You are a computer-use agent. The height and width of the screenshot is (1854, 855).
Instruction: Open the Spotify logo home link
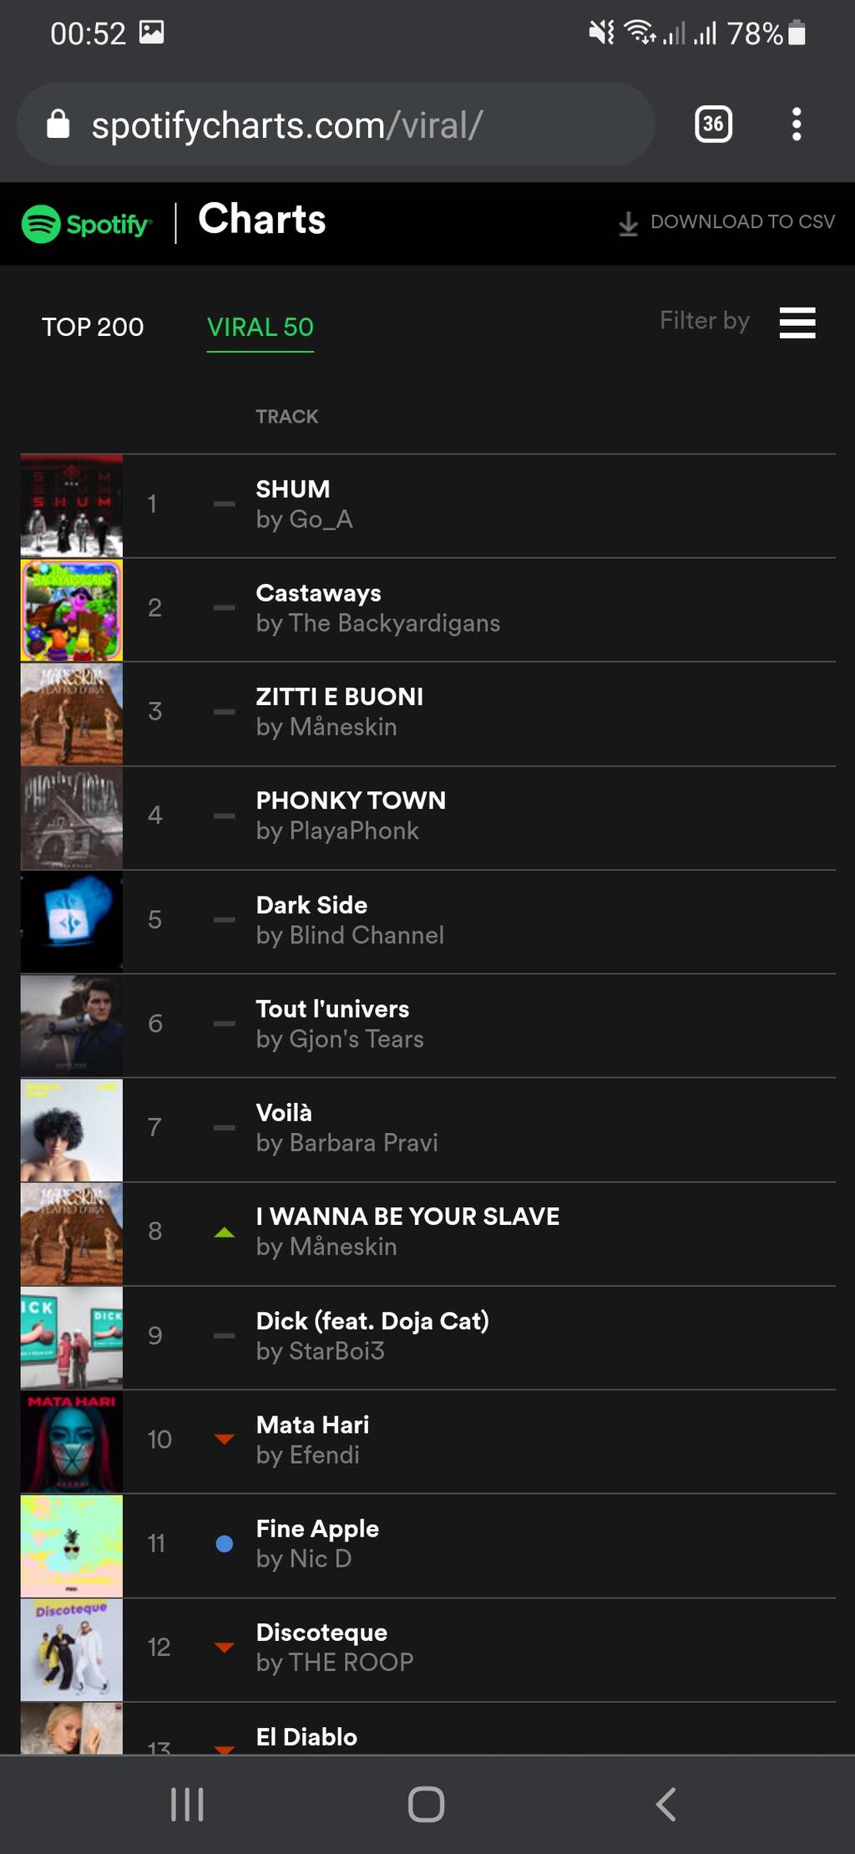[x=87, y=224]
